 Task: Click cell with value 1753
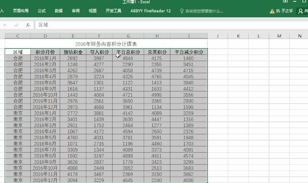click(x=99, y=125)
